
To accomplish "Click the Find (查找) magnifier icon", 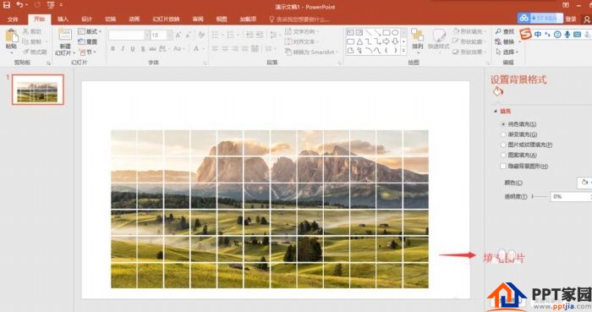I will click(498, 31).
